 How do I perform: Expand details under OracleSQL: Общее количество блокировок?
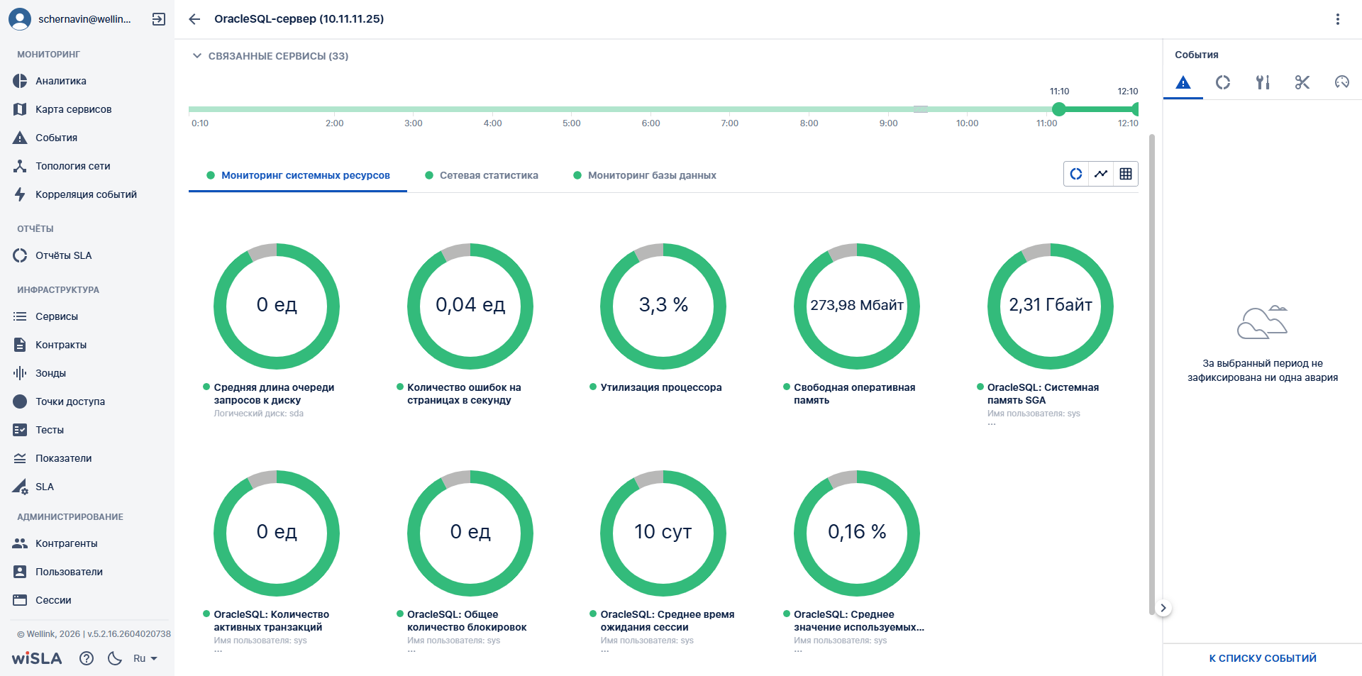(x=411, y=651)
